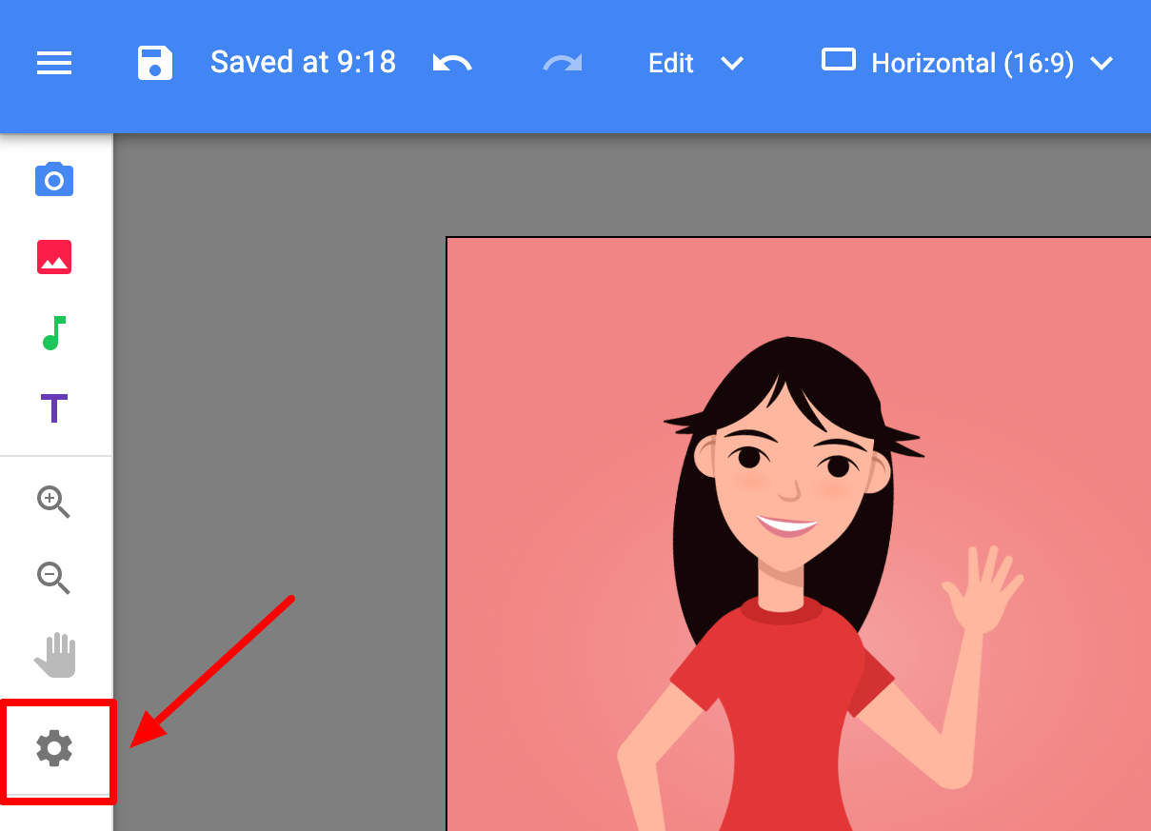This screenshot has width=1151, height=831.
Task: Add music with the note icon
Action: (54, 333)
